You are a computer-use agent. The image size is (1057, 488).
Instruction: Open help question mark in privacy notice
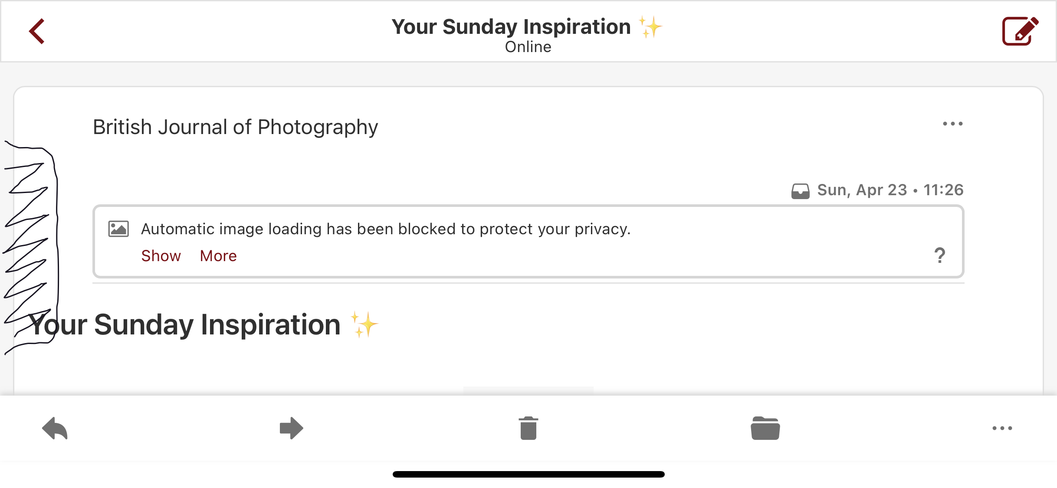click(x=940, y=255)
